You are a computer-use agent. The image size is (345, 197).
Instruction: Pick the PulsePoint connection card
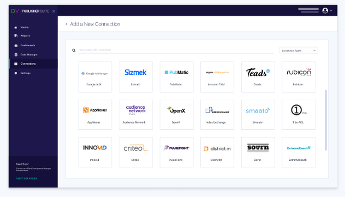(x=176, y=152)
